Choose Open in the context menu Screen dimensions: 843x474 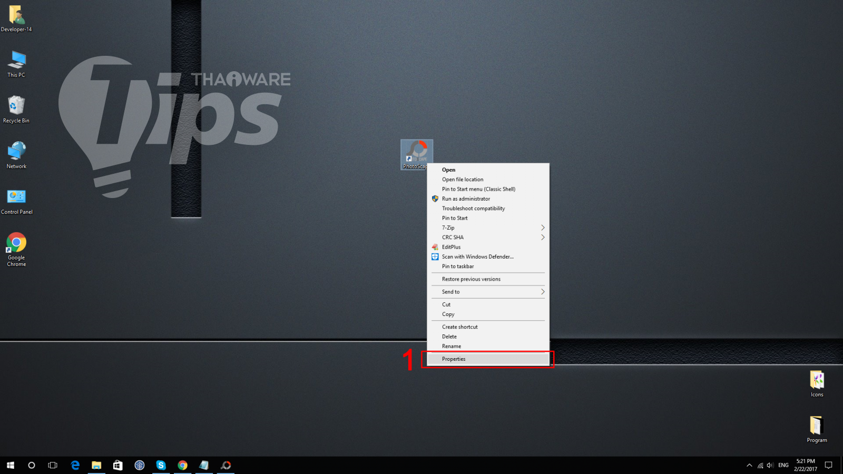point(488,170)
